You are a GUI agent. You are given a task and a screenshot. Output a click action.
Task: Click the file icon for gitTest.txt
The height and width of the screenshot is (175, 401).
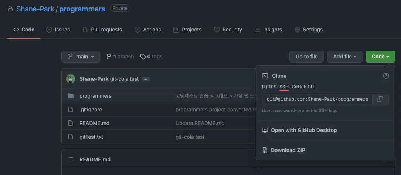71,137
